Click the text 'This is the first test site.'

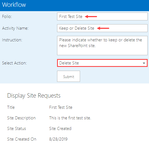(70, 118)
